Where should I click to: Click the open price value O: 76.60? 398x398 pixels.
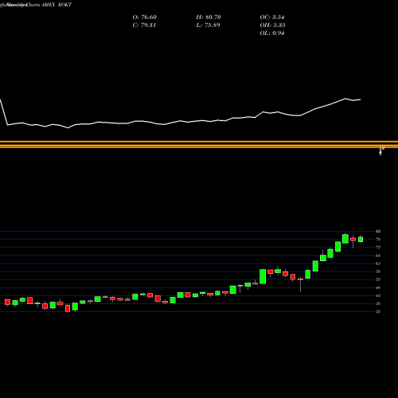click(x=145, y=18)
